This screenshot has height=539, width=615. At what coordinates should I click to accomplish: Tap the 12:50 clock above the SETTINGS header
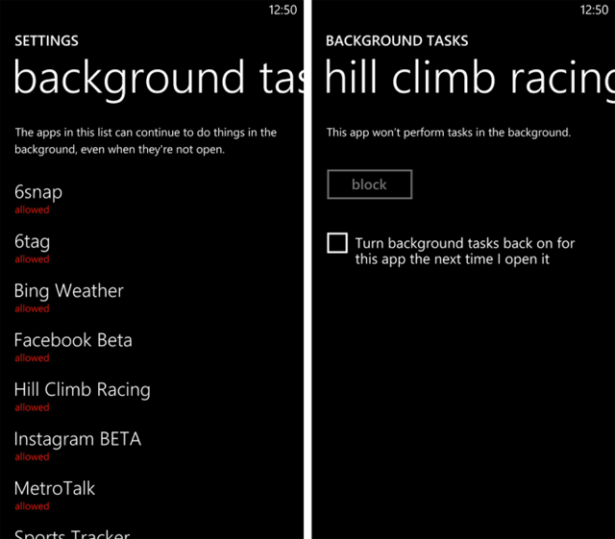tap(283, 10)
